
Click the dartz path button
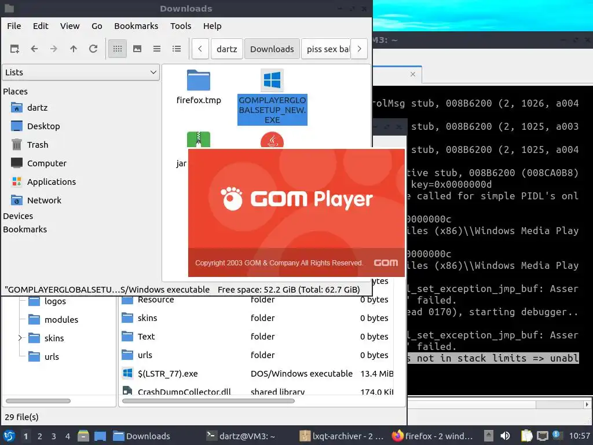coord(227,49)
